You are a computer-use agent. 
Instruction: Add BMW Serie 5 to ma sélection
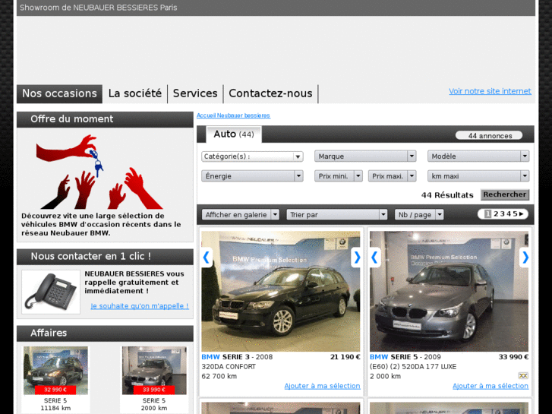point(490,386)
